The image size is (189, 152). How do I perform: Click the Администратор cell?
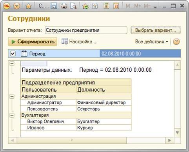(x=48, y=103)
